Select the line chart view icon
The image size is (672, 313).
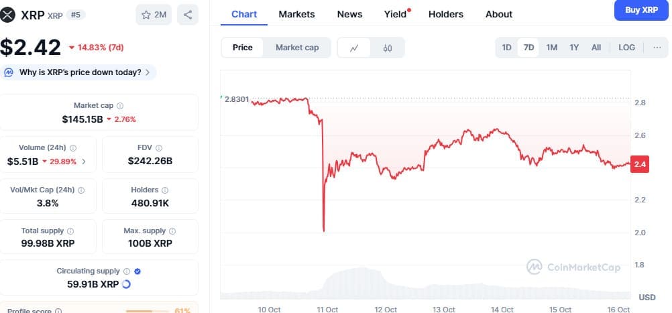[x=354, y=48]
